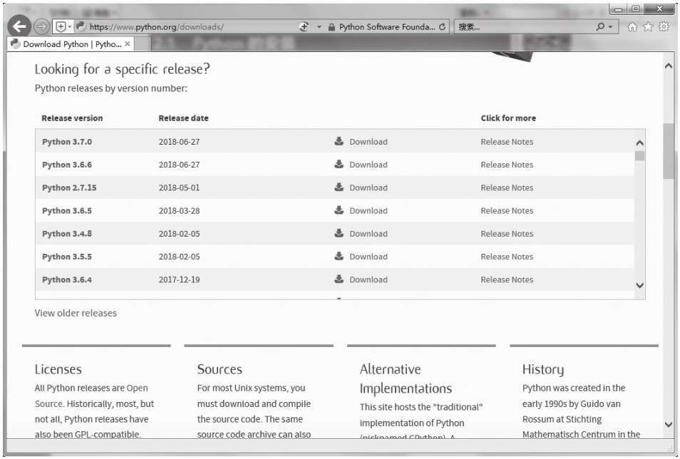Click the download icon for Python 2.7.15
This screenshot has width=680, height=459.
point(339,187)
